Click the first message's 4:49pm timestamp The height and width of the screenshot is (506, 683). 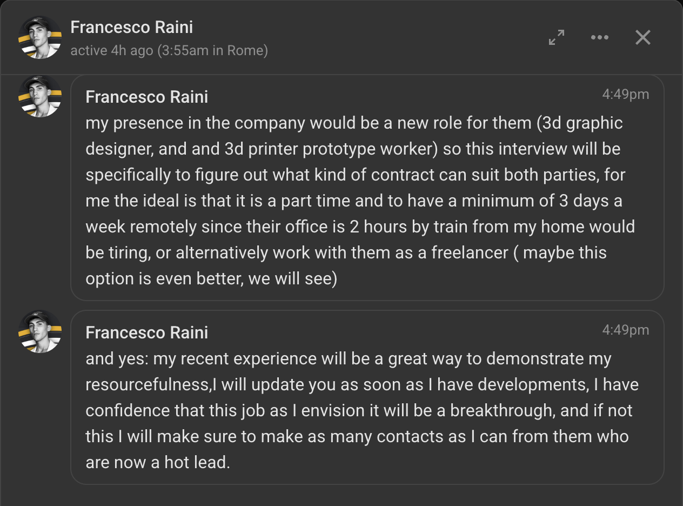click(625, 94)
